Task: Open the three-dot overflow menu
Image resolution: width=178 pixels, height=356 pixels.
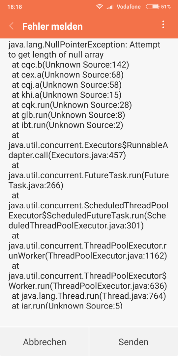Action: pos(163,24)
